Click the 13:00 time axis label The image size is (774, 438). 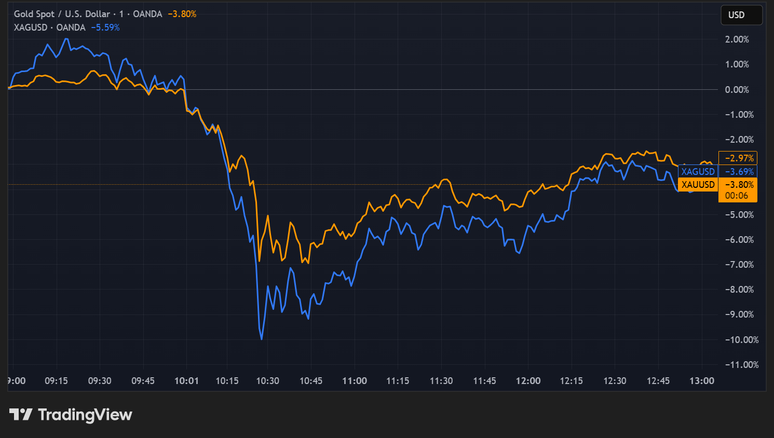click(701, 381)
